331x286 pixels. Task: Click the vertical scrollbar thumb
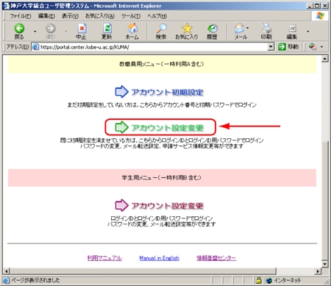[324, 200]
